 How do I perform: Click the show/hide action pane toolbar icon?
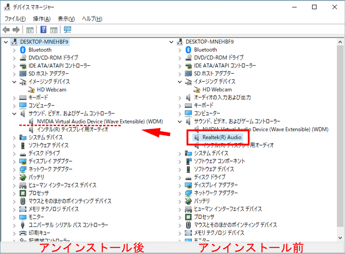tap(54, 30)
